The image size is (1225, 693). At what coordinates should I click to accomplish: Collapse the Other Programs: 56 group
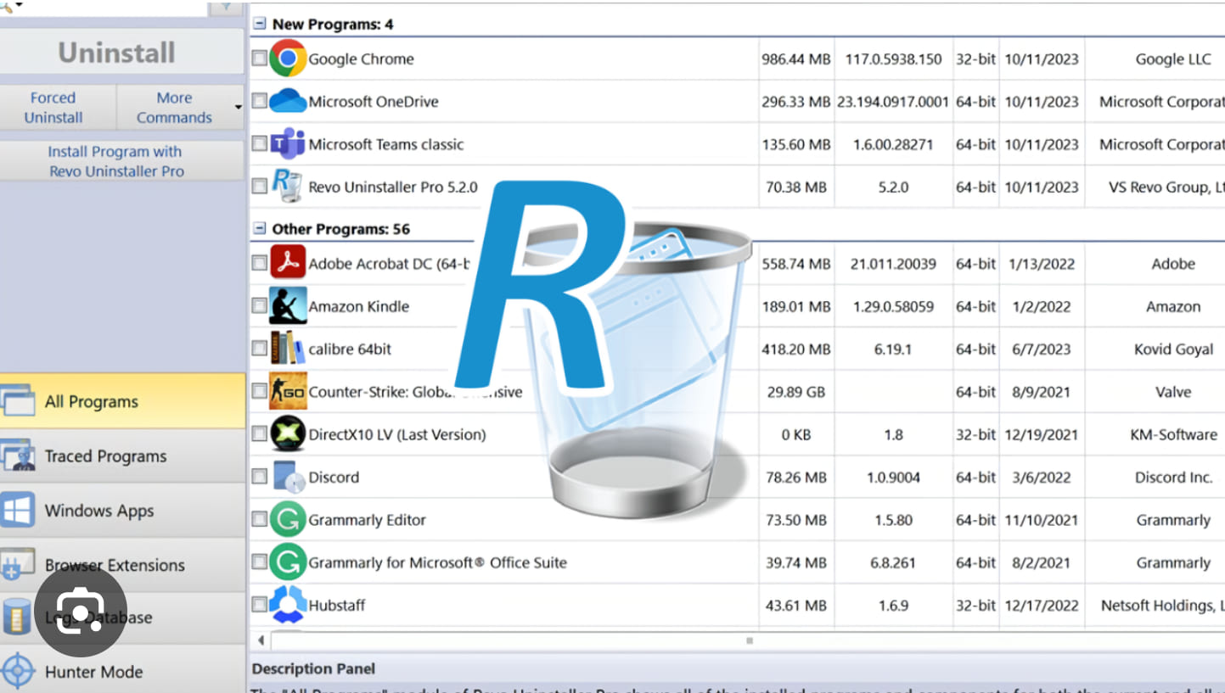tap(260, 228)
